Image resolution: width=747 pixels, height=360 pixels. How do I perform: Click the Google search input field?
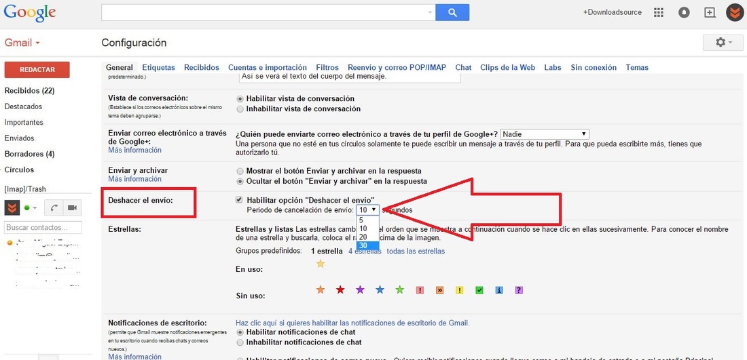tap(263, 12)
